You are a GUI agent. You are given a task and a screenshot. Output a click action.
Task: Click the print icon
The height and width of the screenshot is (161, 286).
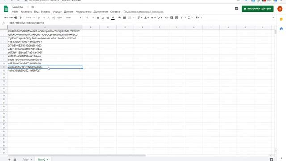pos(16,18)
